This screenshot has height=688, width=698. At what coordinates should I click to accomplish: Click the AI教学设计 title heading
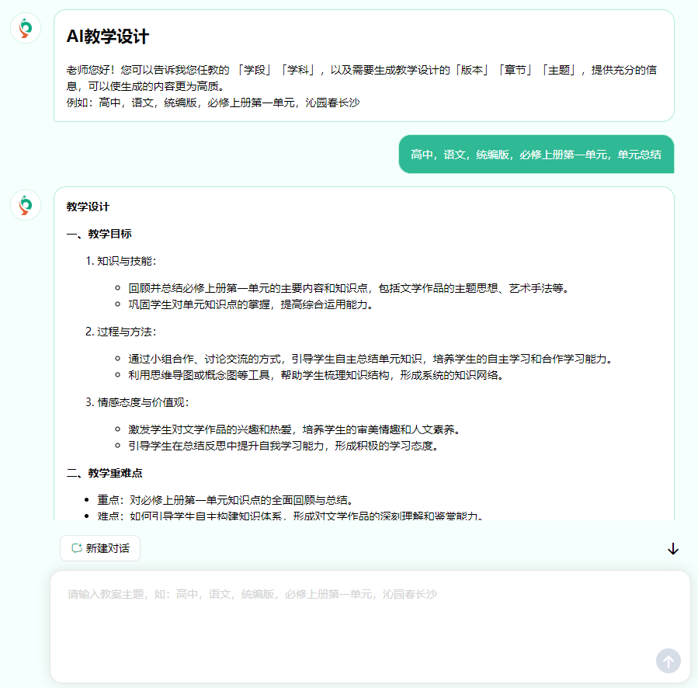click(108, 36)
